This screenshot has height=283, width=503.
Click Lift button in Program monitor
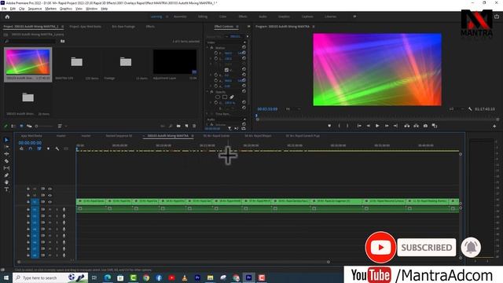pos(407,126)
